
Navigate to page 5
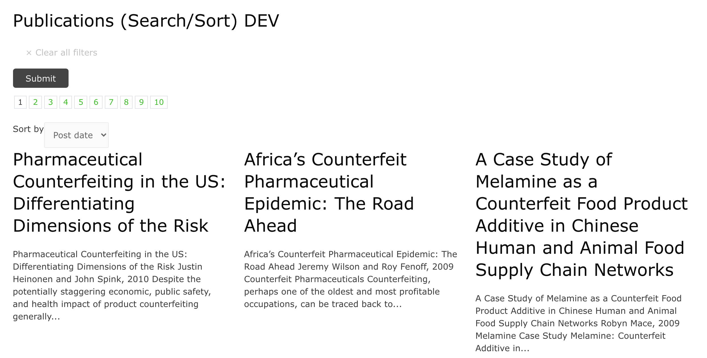[x=81, y=102]
